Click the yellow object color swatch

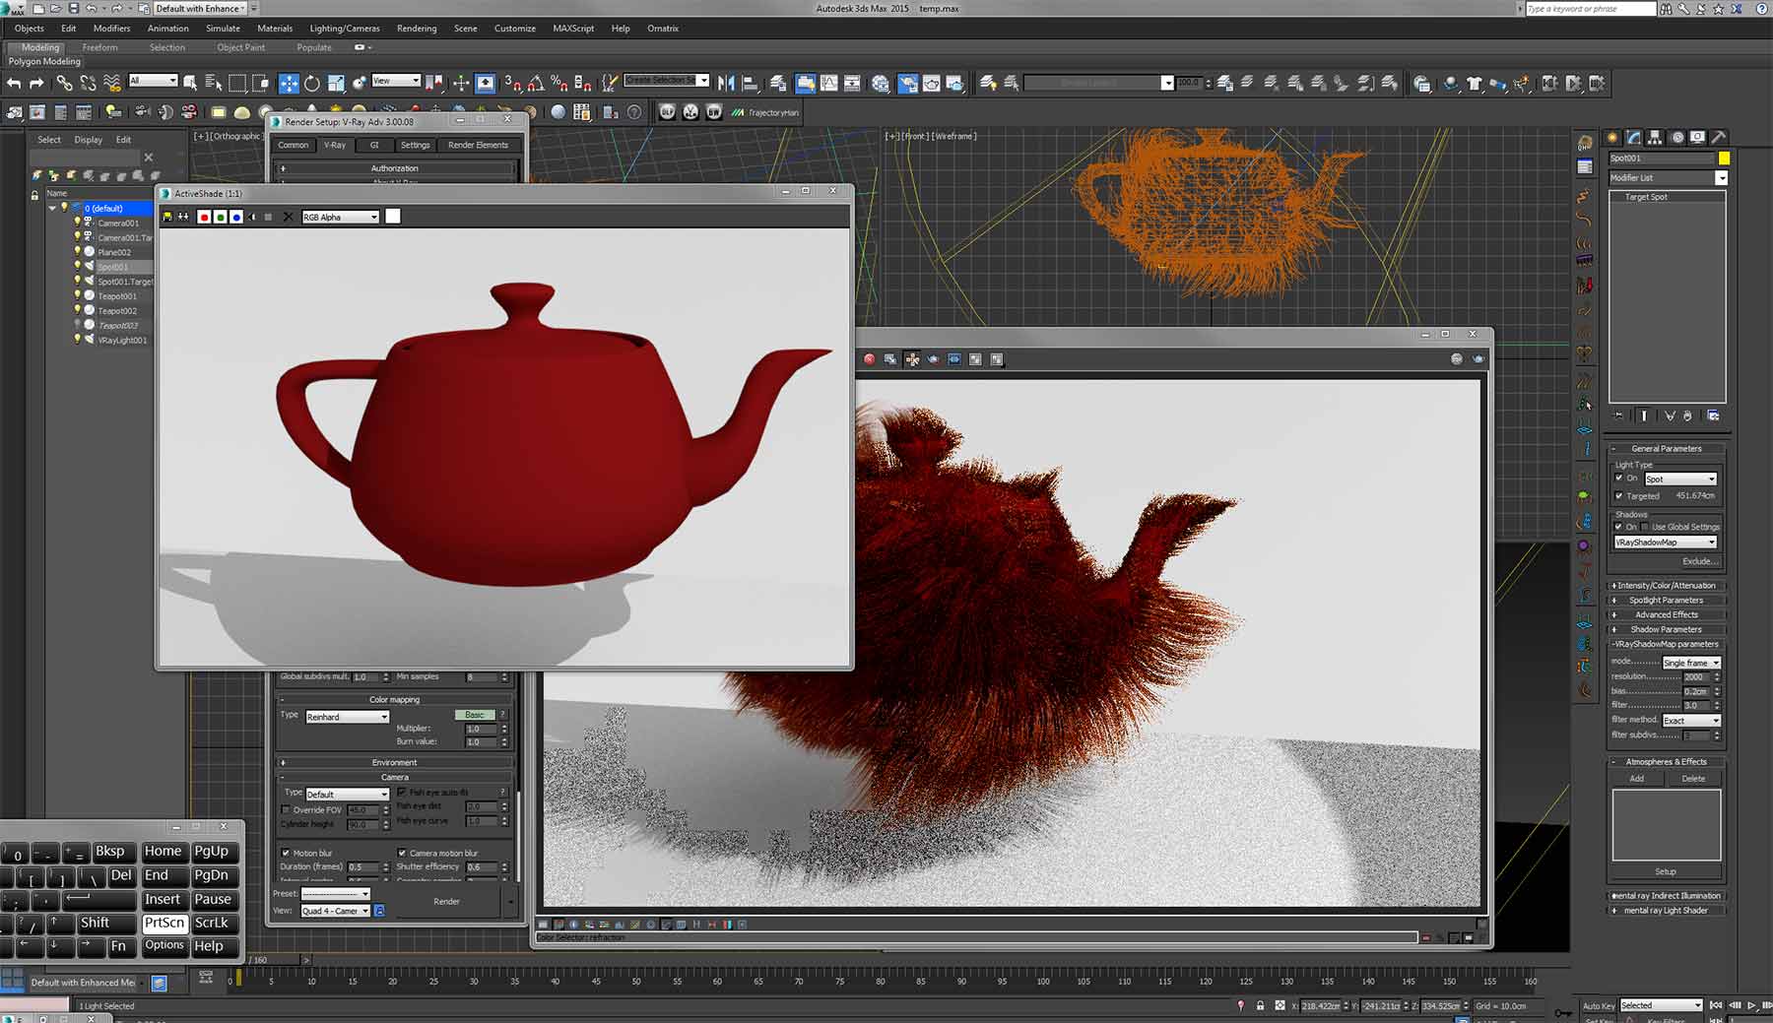(x=1724, y=158)
